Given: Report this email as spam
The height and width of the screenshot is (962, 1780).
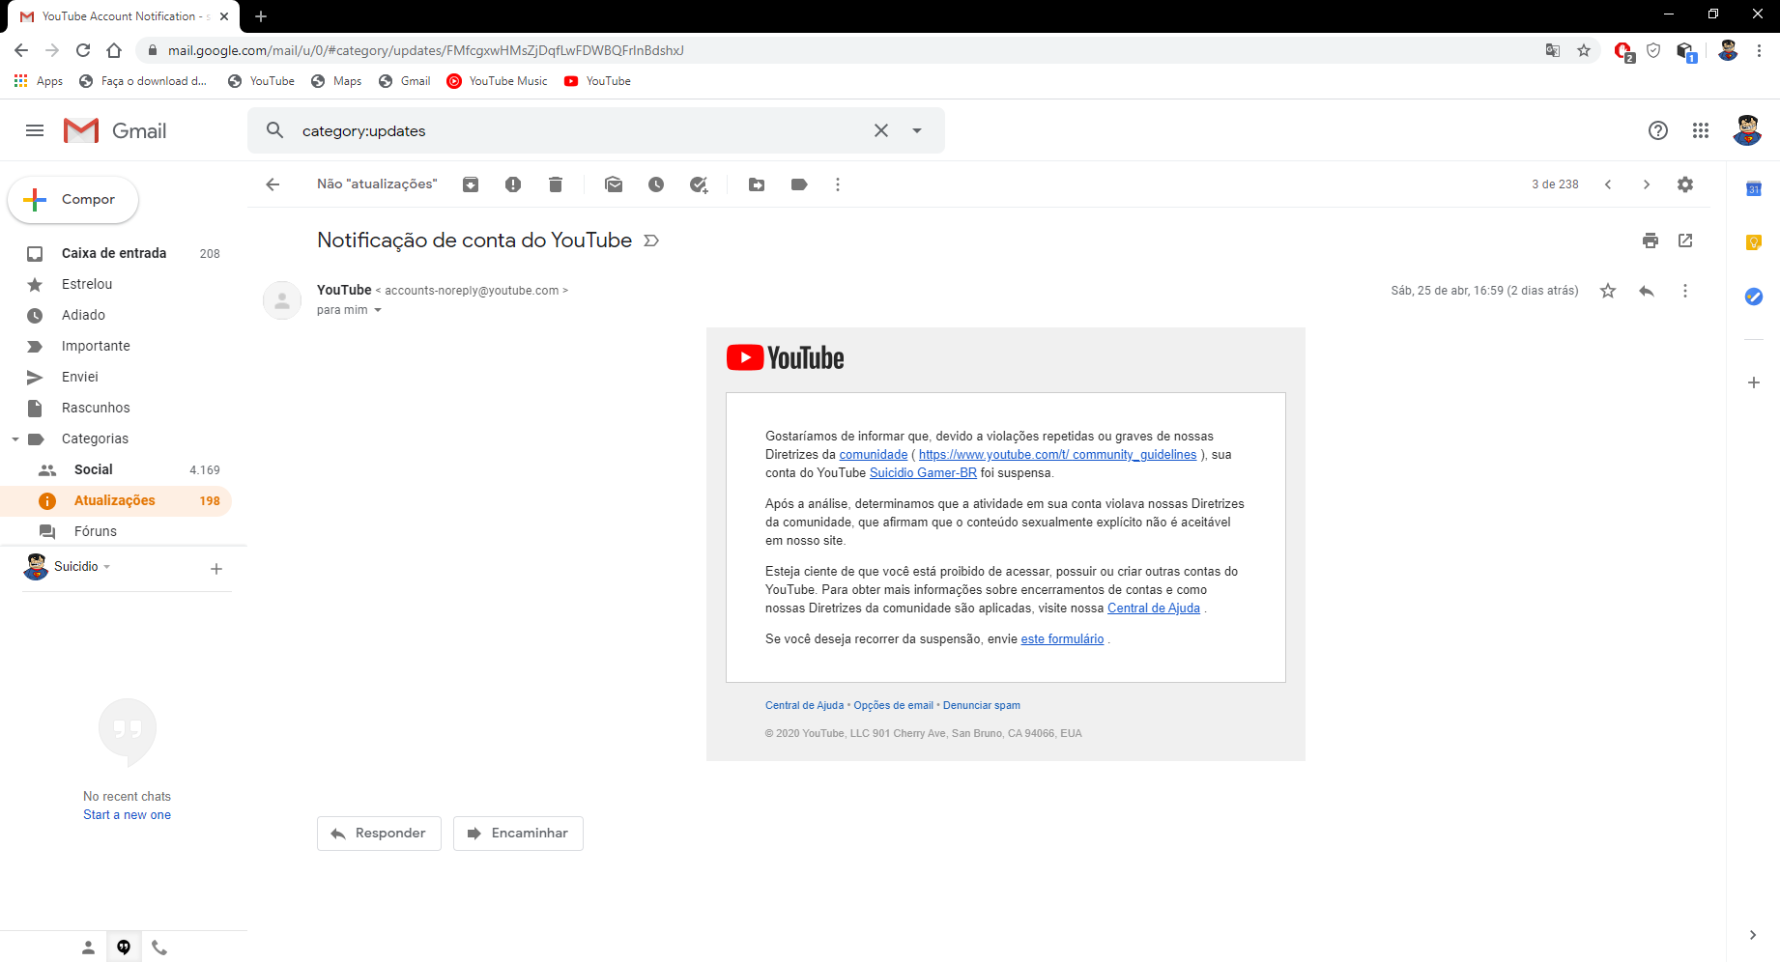Looking at the screenshot, I should click(513, 184).
